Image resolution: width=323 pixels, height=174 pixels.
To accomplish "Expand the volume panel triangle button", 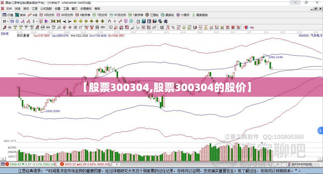I will click(3, 159).
